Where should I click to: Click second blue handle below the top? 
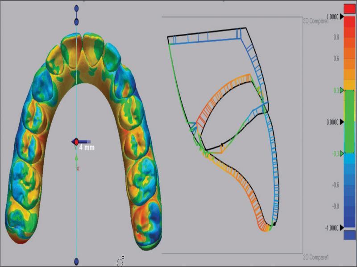76,22
